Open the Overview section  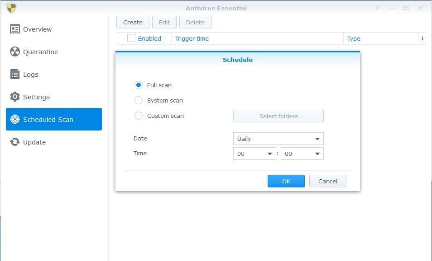click(54, 29)
